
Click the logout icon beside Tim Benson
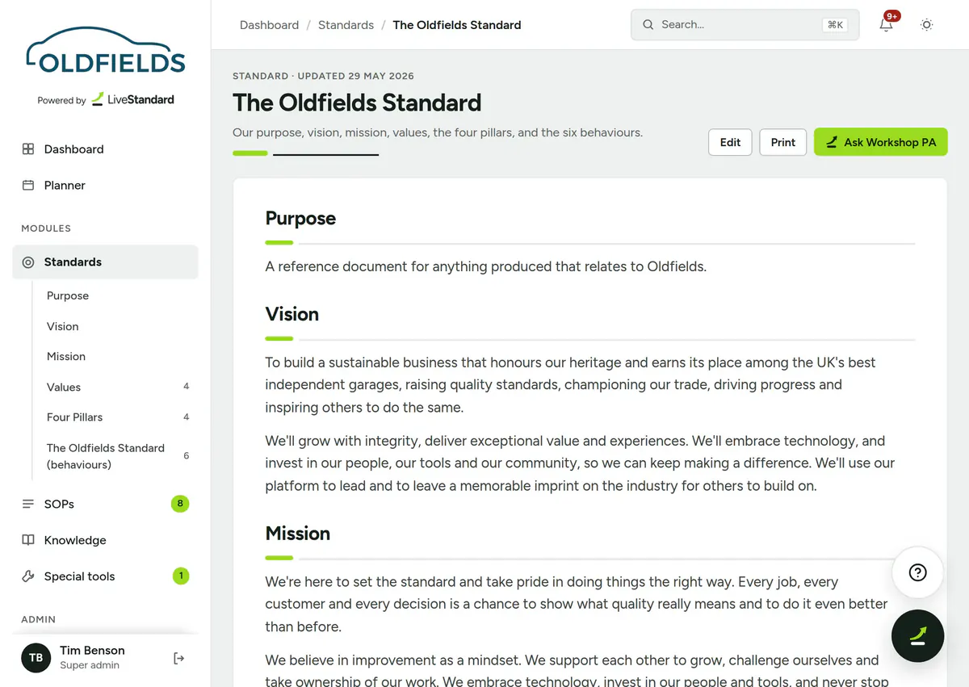click(179, 658)
